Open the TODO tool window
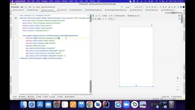Image resolution: width=195 pixels, height=110 pixels. pyautogui.click(x=39, y=97)
